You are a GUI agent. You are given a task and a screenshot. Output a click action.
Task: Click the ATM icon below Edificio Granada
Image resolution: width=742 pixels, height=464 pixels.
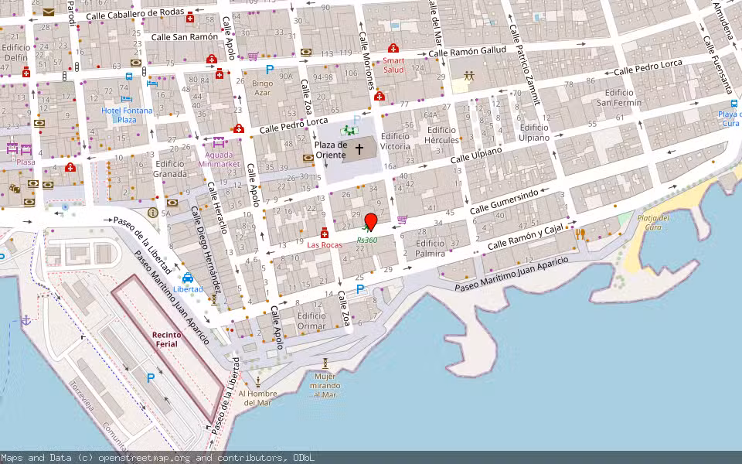click(x=173, y=203)
